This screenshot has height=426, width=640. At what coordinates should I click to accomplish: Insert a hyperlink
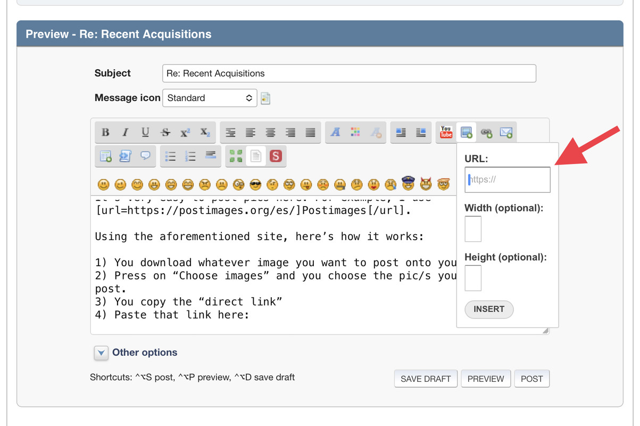tap(486, 133)
